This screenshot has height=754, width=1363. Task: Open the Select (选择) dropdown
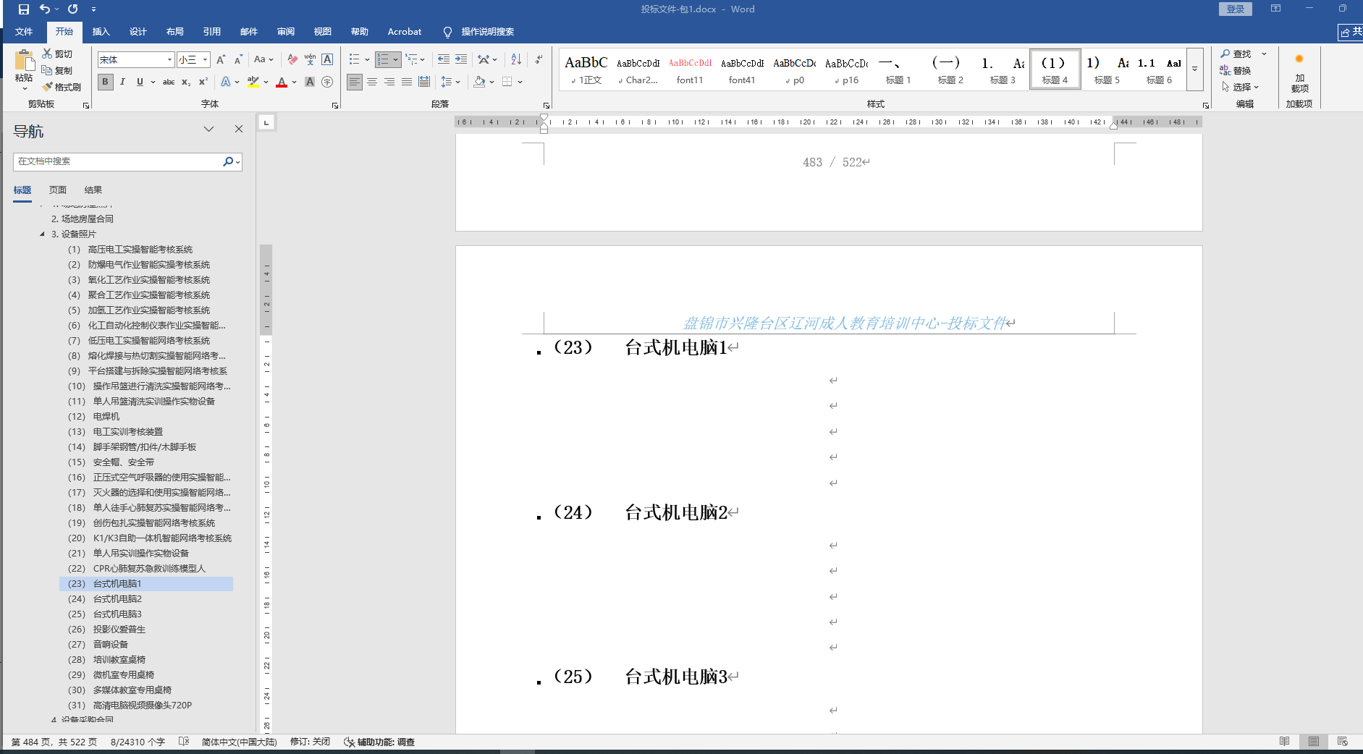tap(1241, 87)
